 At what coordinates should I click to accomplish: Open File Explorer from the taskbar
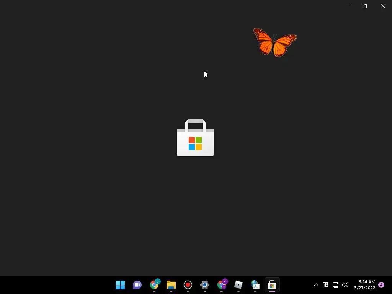coord(171,285)
